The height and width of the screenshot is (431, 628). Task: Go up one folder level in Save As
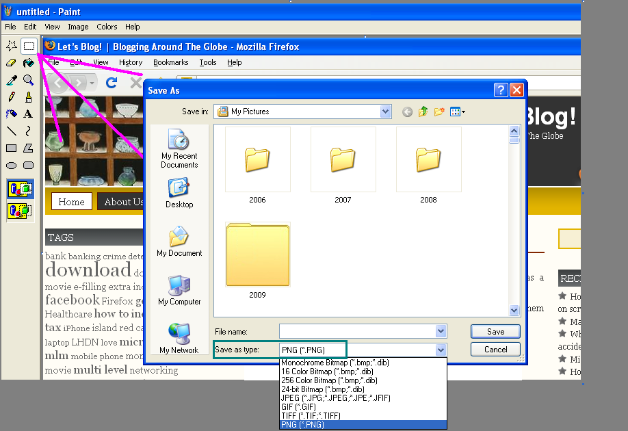pos(423,112)
